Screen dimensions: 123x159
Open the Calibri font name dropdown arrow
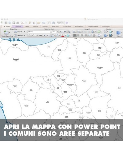51,32
